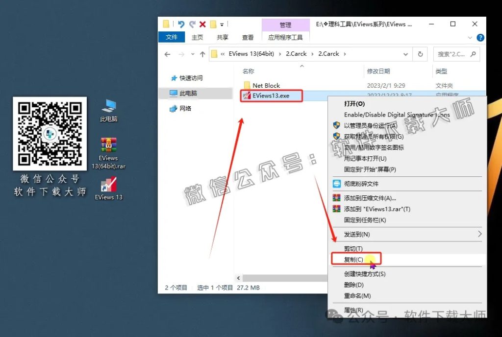
Task: Click inside the search box field
Action: (453, 54)
